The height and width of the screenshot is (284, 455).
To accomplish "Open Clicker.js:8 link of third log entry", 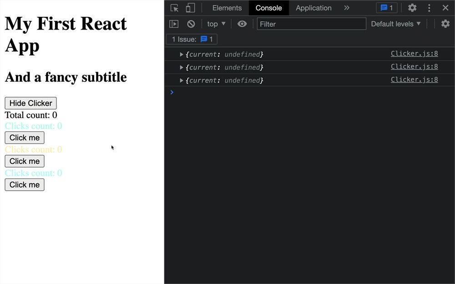I will 415,80.
